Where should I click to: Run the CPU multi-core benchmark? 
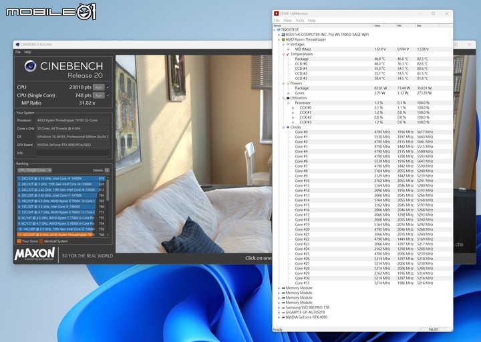tap(98, 87)
